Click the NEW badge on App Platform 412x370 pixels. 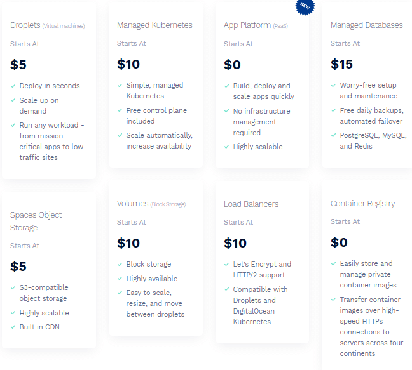pos(305,6)
